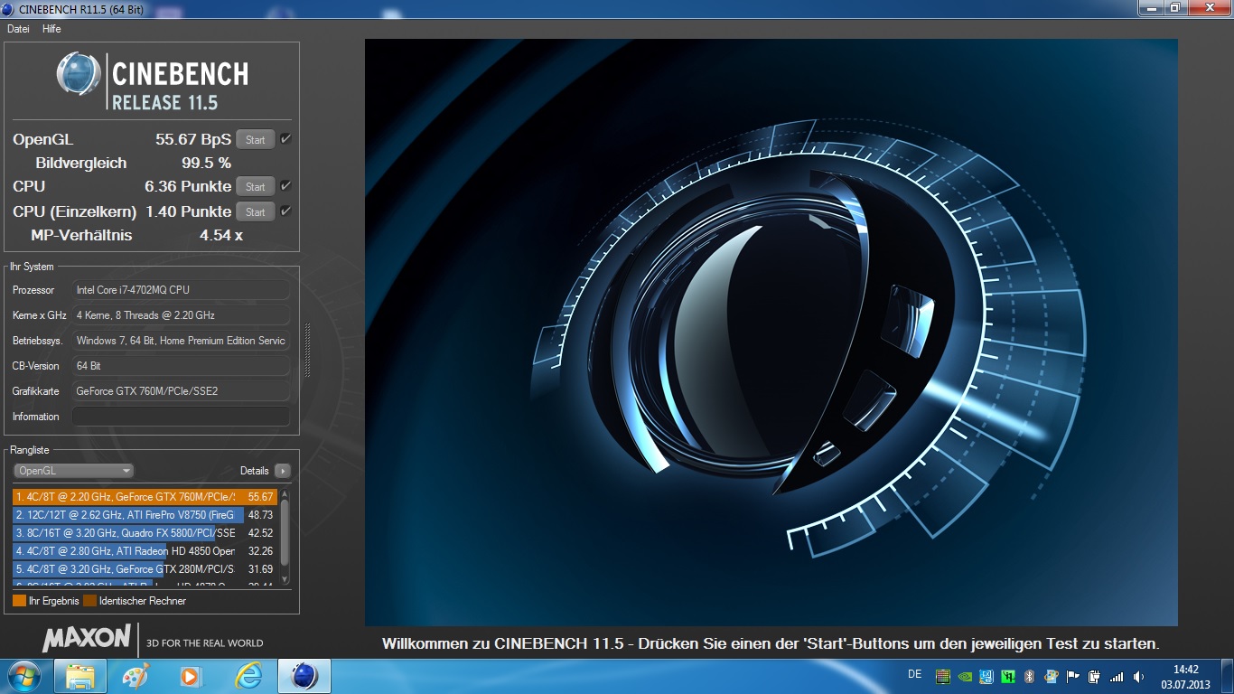The image size is (1234, 694).
Task: Click the ranking list scrollbar thumb
Action: click(x=285, y=533)
